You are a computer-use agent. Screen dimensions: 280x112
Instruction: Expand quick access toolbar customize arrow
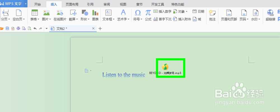(46, 28)
